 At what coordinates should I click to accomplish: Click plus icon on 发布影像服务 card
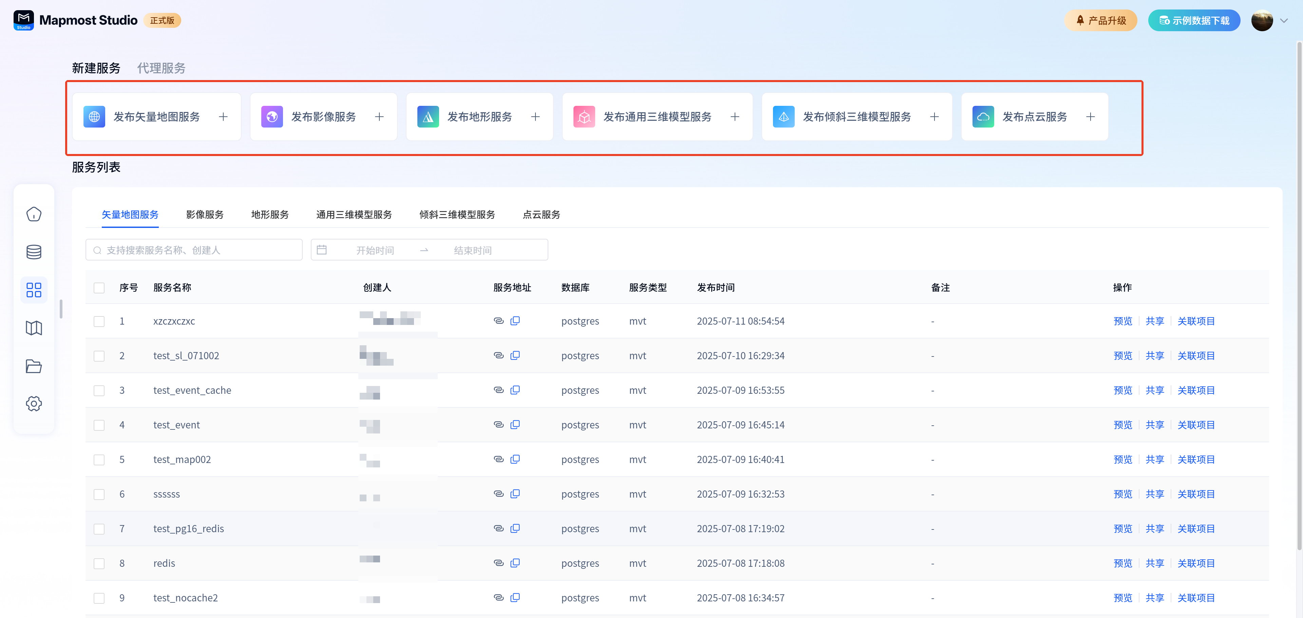379,117
